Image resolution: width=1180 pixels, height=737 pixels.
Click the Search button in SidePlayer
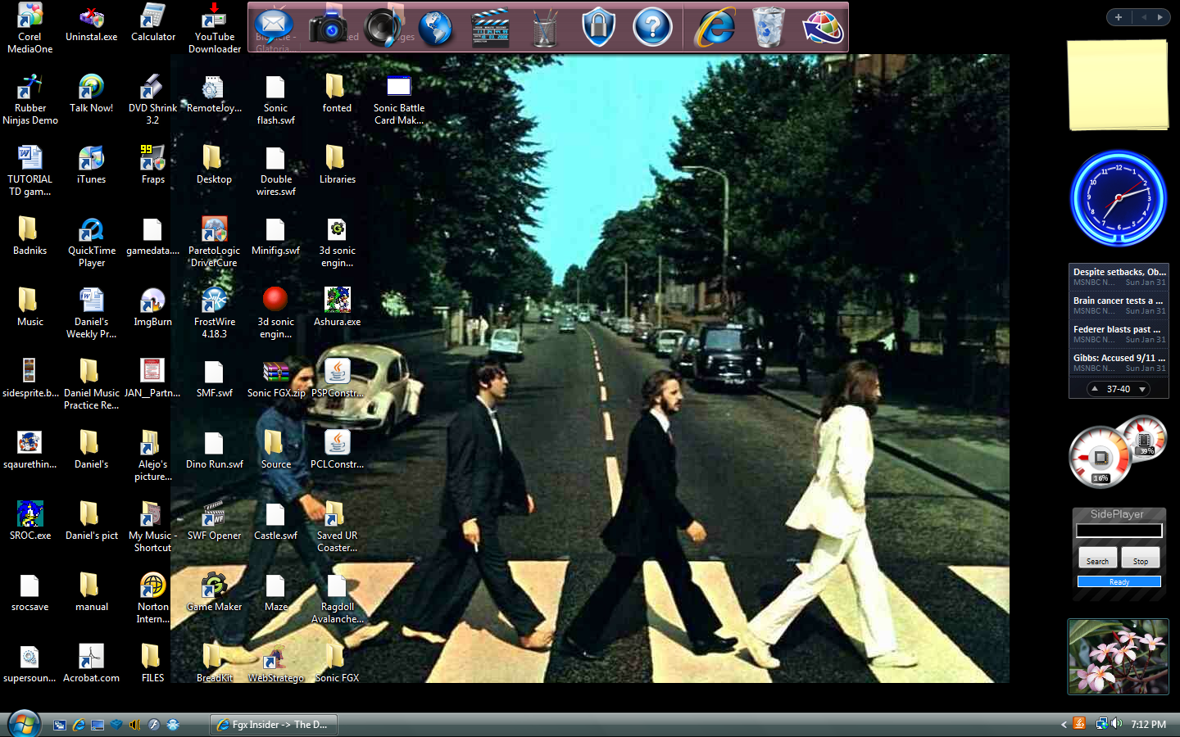(x=1097, y=558)
